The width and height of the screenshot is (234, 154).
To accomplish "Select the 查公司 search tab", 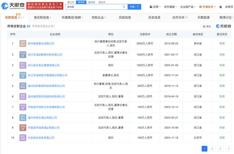I will pyautogui.click(x=71, y=2).
